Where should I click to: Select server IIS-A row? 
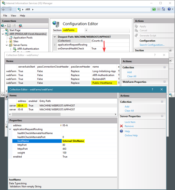[63, 105]
